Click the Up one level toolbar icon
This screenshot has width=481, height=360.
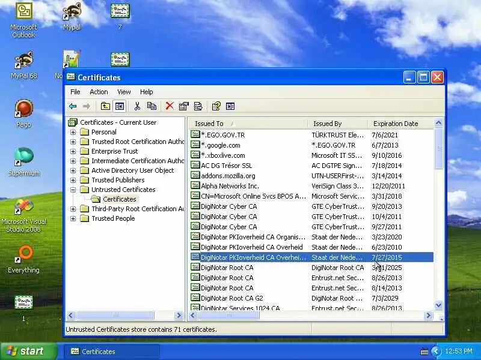(105, 106)
